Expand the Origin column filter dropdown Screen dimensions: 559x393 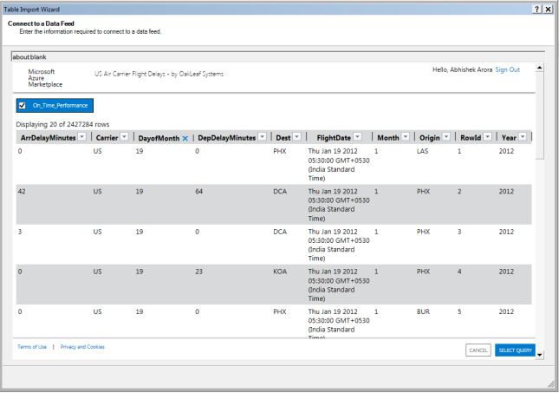(x=446, y=138)
